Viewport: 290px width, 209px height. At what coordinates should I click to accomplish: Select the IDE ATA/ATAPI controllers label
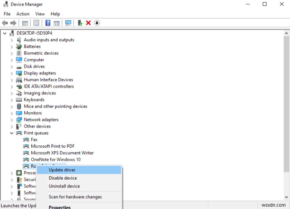[x=49, y=86]
